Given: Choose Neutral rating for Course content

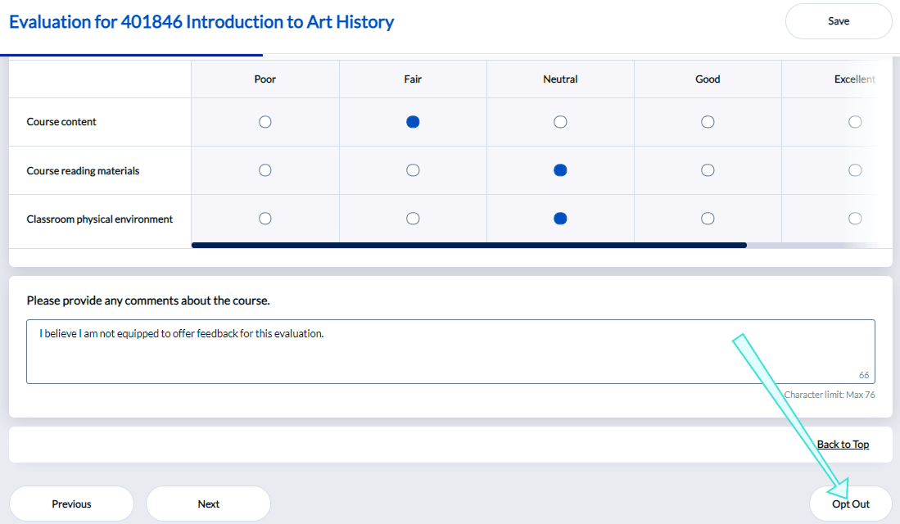Looking at the screenshot, I should click(560, 122).
